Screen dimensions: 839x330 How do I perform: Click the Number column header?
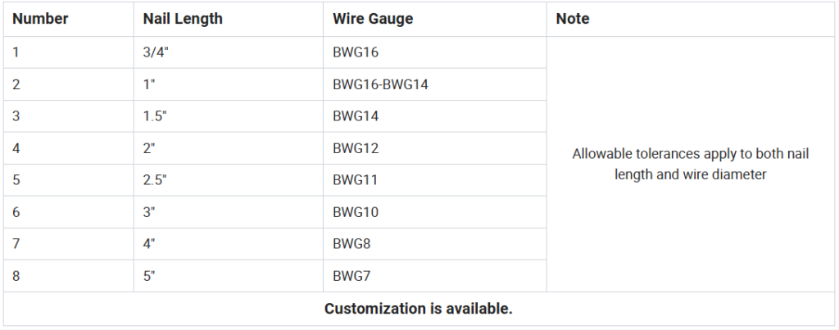[69, 20]
